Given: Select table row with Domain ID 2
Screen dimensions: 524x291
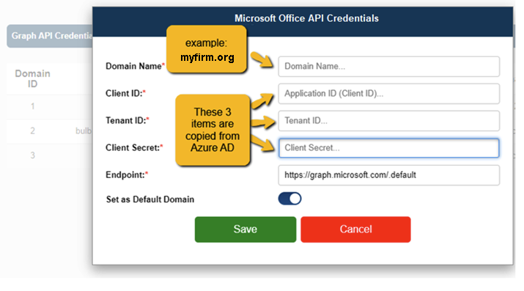Looking at the screenshot, I should click(x=49, y=130).
